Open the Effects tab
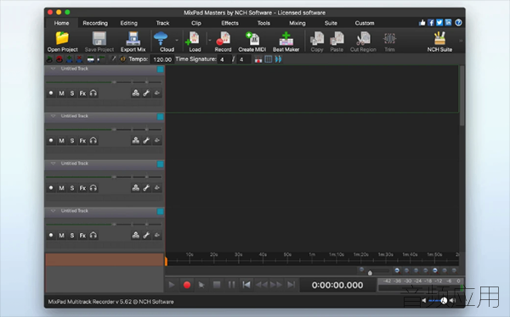The height and width of the screenshot is (317, 510). click(229, 23)
